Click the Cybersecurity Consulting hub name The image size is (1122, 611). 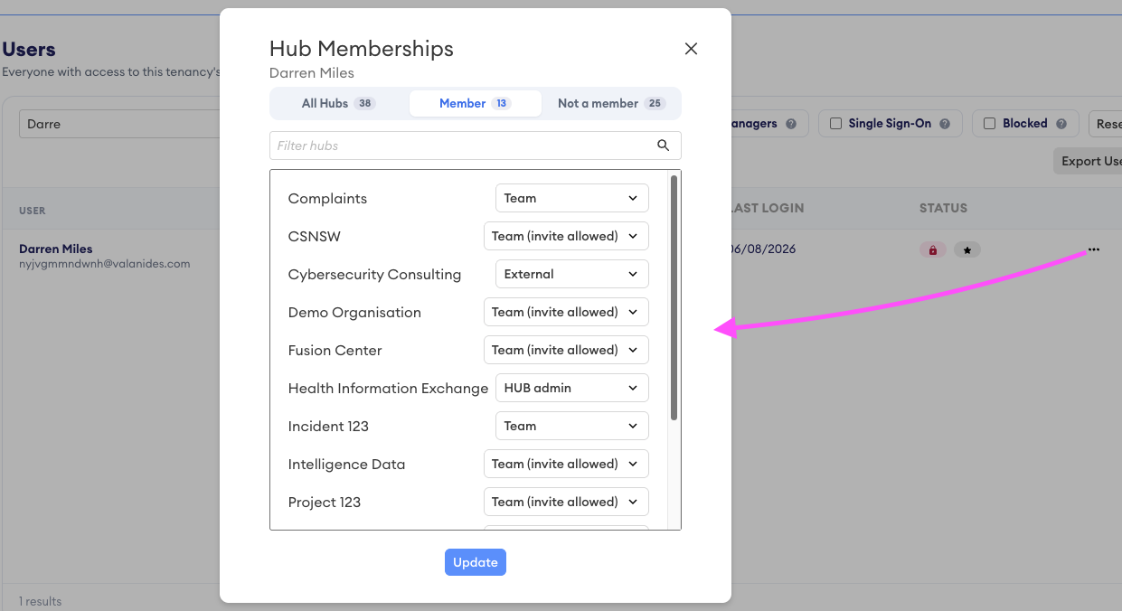point(374,275)
